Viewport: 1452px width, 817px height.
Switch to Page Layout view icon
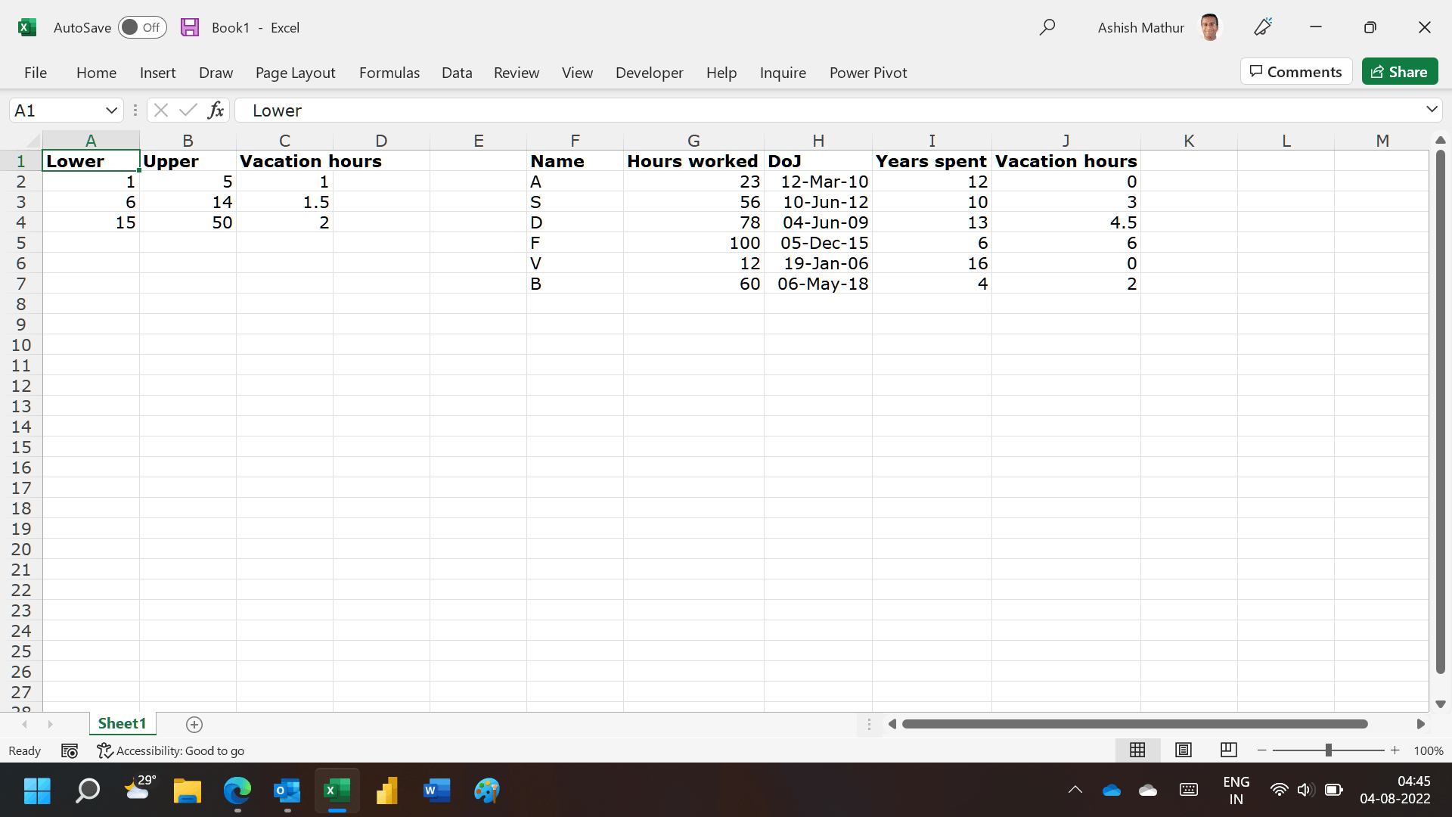[x=1184, y=750]
